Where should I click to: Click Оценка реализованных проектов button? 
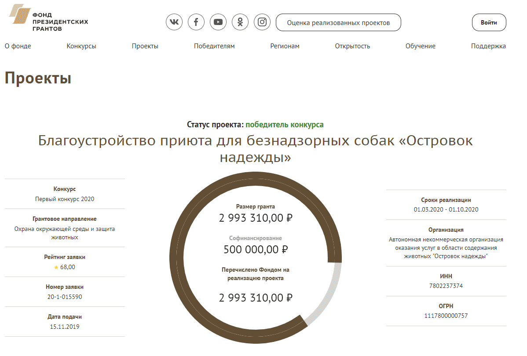338,22
